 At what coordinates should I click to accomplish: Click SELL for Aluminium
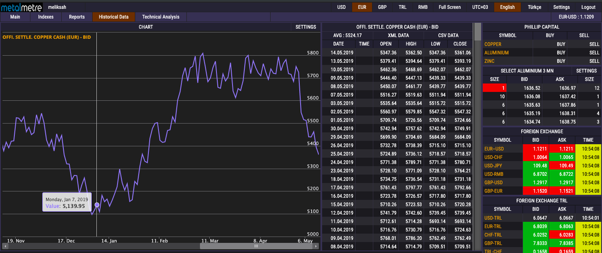coord(594,53)
